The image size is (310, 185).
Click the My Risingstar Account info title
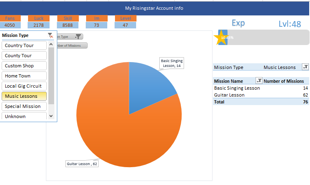[154, 8]
